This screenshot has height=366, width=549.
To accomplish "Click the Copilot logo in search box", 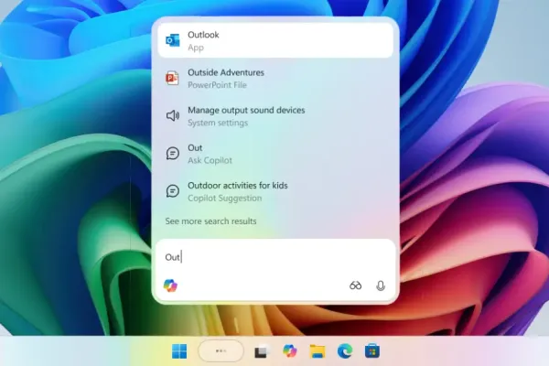I will point(170,285).
